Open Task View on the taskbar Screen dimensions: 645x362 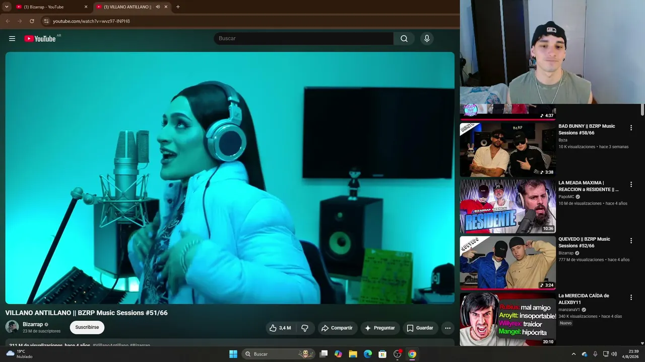[324, 354]
